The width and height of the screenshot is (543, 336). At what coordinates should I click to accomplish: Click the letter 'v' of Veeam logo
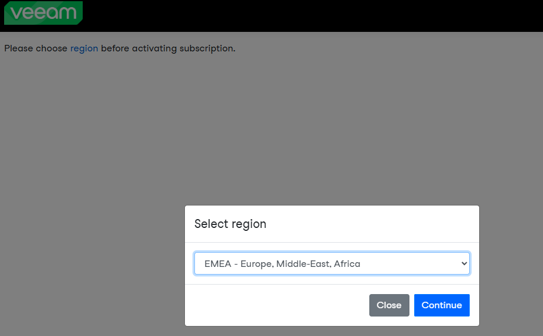point(15,14)
